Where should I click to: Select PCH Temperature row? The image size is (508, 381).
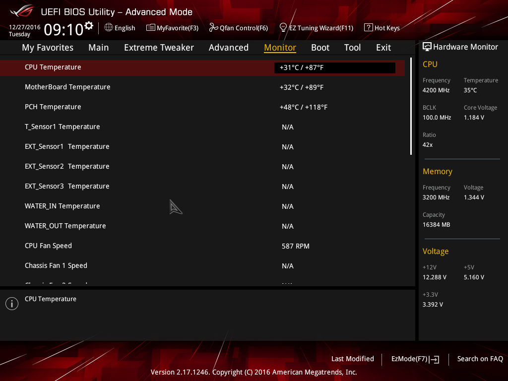[202, 107]
